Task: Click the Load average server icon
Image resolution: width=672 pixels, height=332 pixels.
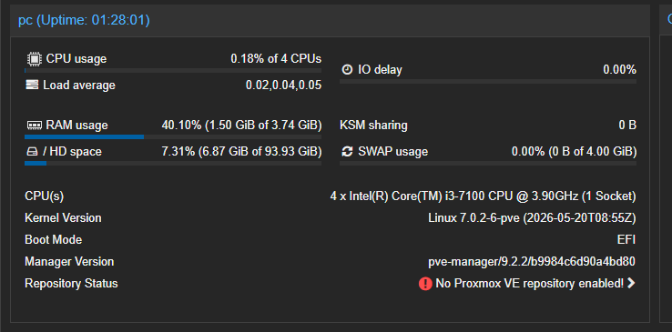Action: click(x=32, y=85)
